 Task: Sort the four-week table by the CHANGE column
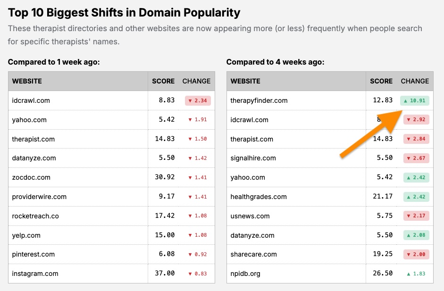point(415,81)
